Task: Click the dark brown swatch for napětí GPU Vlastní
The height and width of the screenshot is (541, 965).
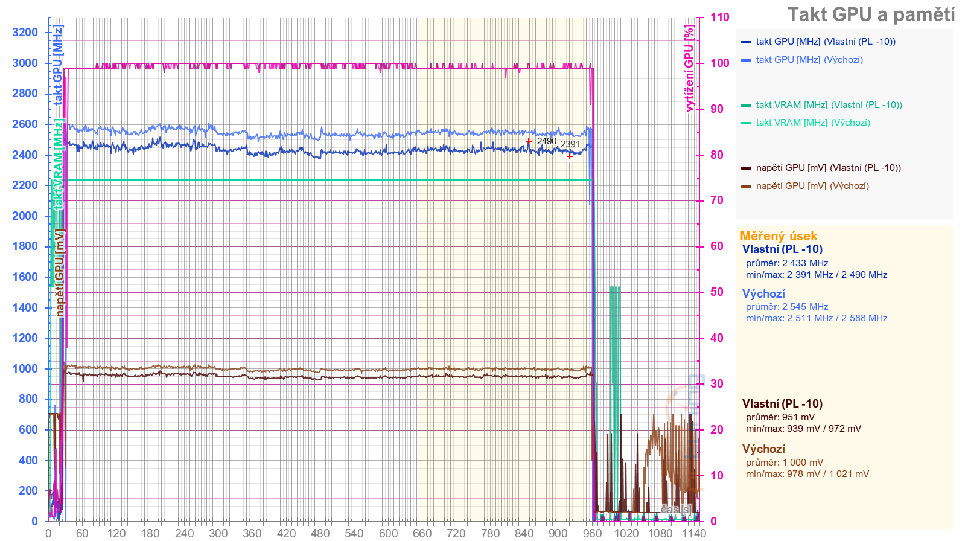Action: [746, 168]
